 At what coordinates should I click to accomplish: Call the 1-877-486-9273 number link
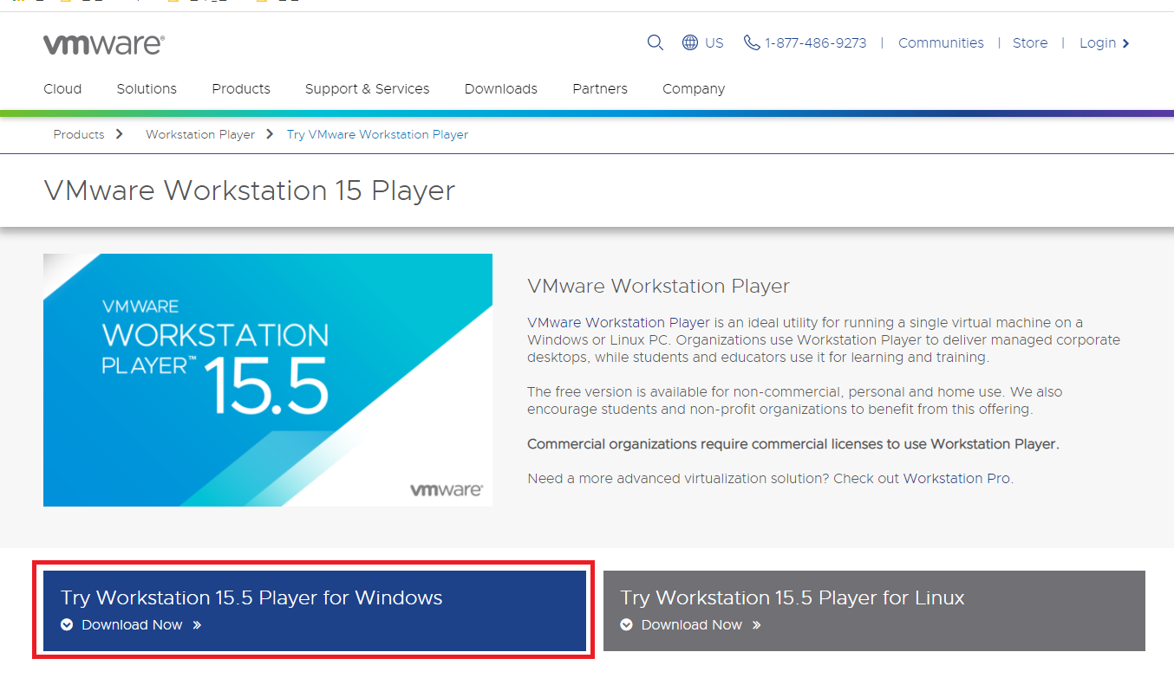(x=815, y=42)
